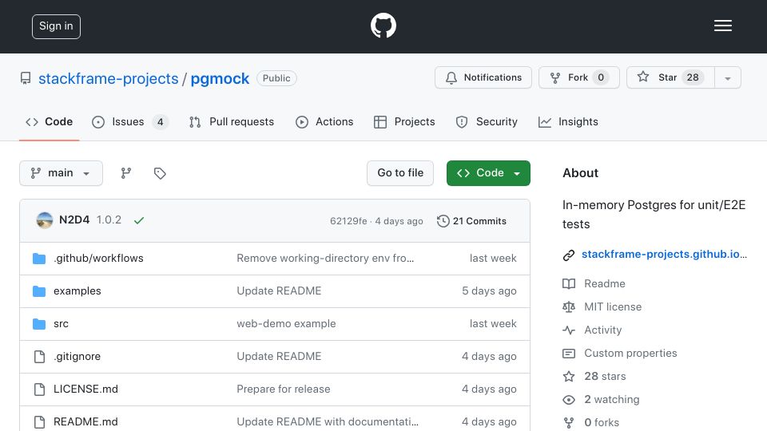Open the src folder
Screen dimensions: 767x431
(x=62, y=323)
